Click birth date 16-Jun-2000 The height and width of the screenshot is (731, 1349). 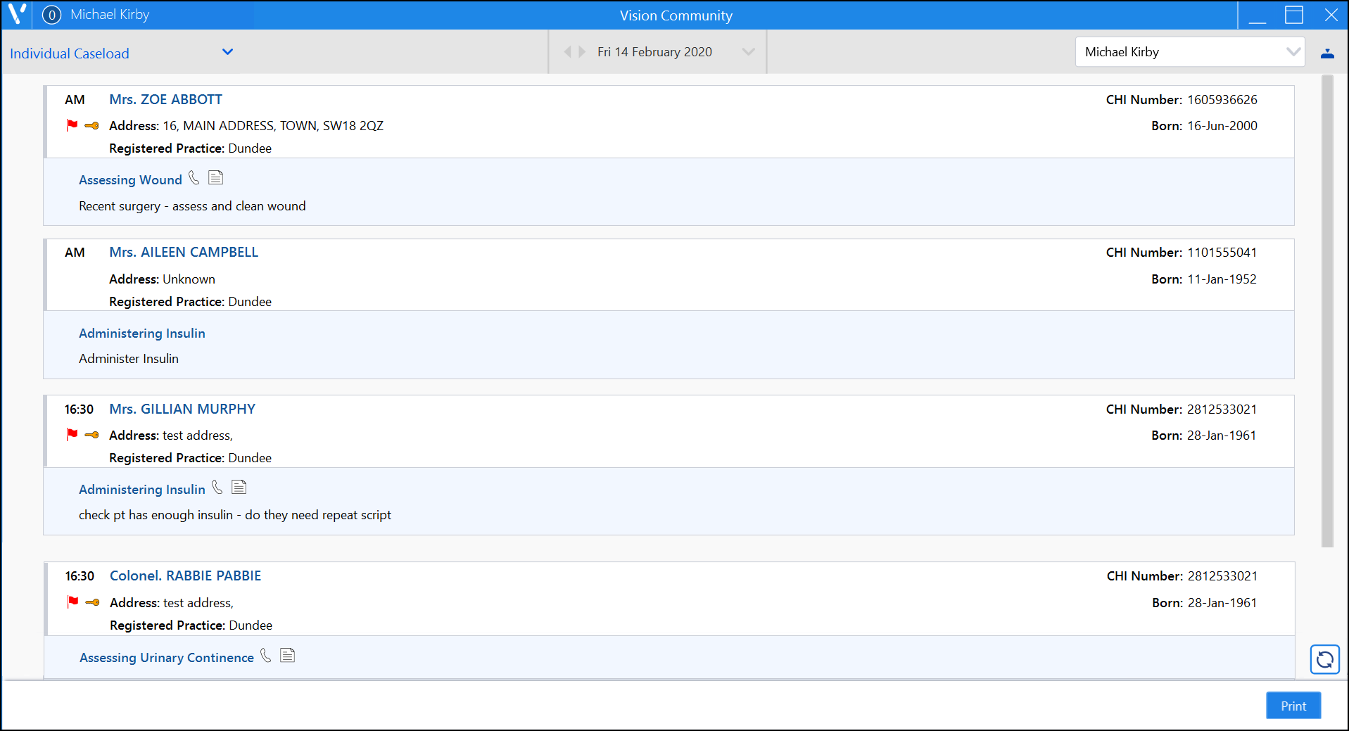[x=1222, y=126]
